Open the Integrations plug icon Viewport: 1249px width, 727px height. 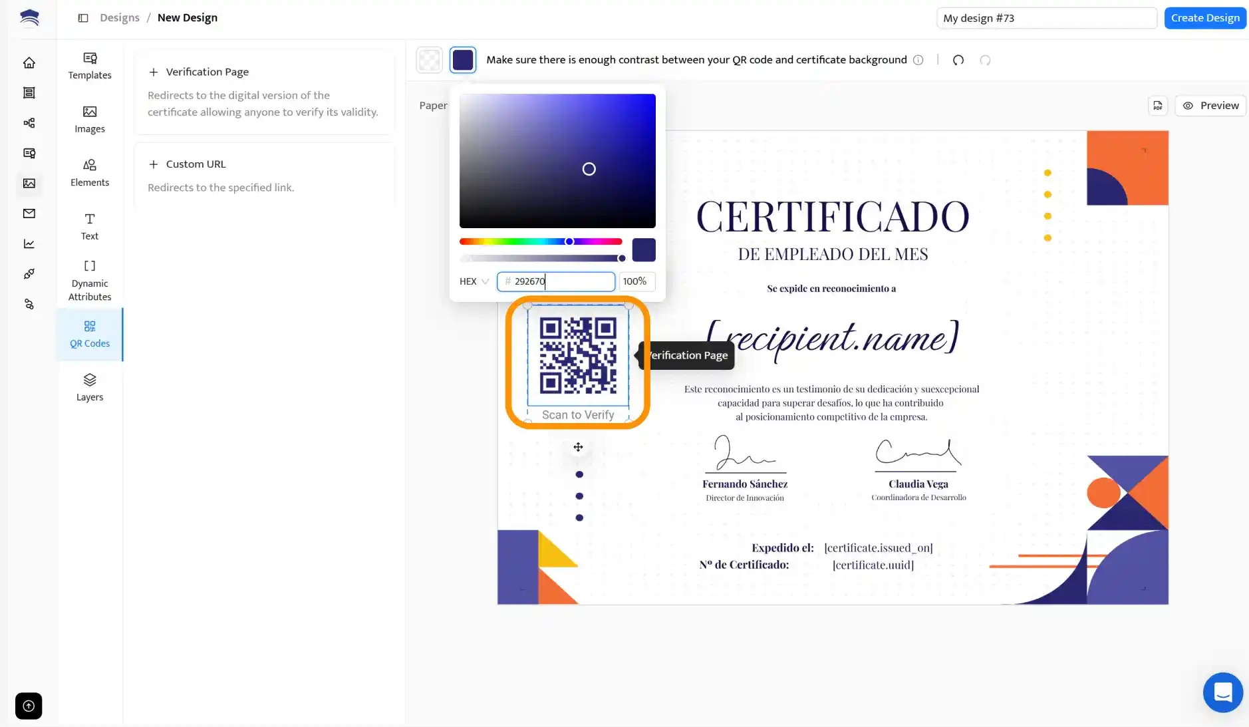click(x=29, y=273)
